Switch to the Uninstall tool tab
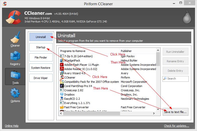Image resolution: width=197 pixels, height=131 pixels. point(41,37)
